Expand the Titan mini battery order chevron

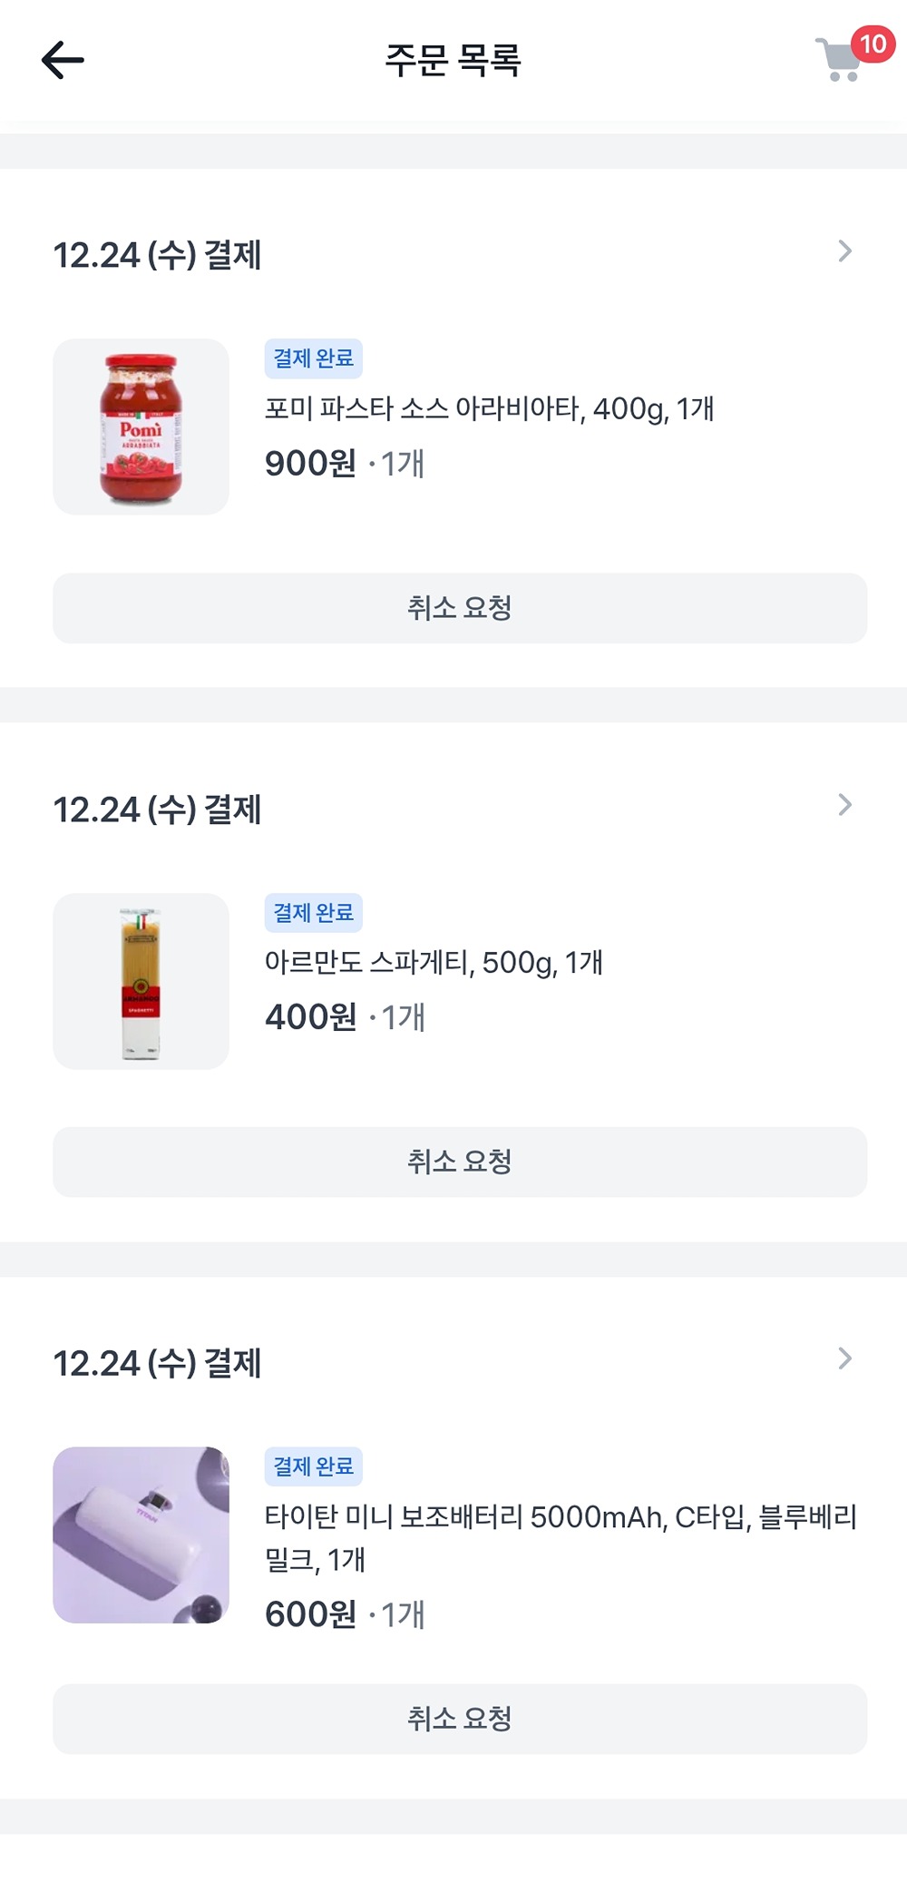coord(845,1358)
